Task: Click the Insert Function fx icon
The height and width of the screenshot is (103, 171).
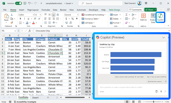Action: point(30,31)
